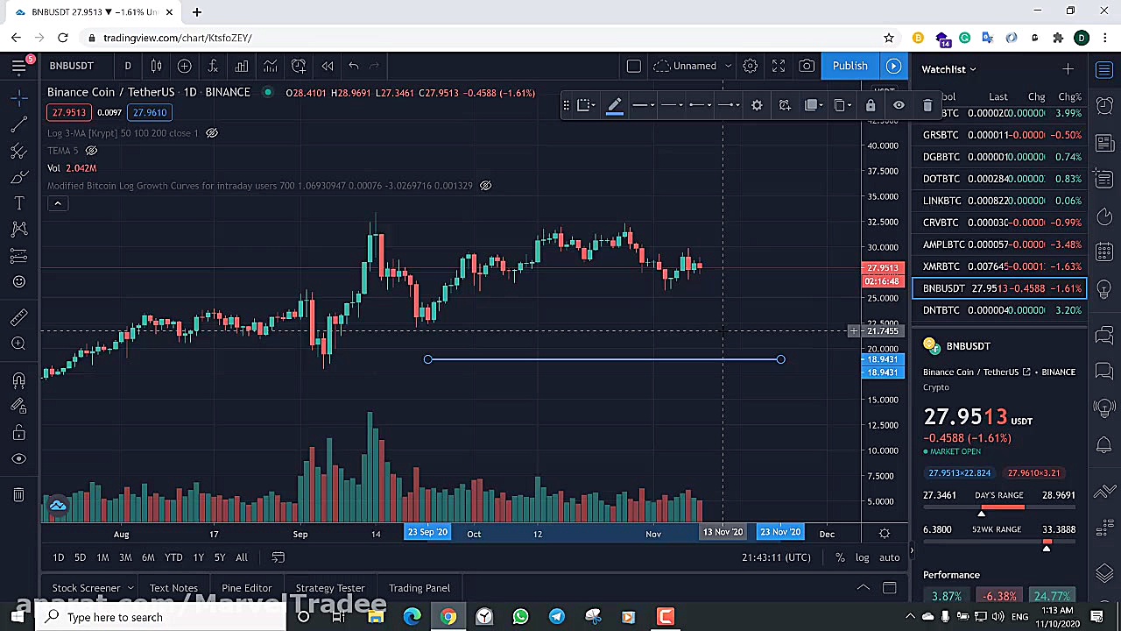Open left end style dropdown of line
Image resolution: width=1121 pixels, height=631 pixels.
tap(699, 105)
